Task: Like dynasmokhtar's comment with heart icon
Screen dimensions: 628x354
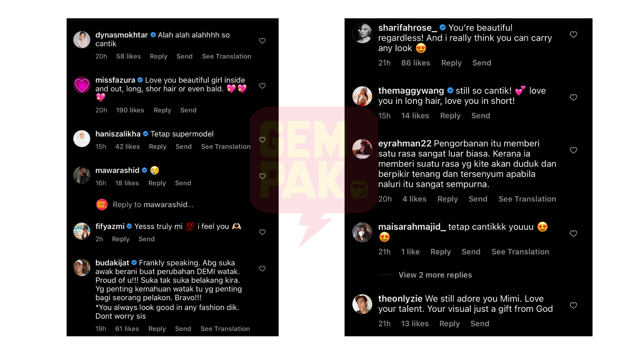Action: click(262, 41)
